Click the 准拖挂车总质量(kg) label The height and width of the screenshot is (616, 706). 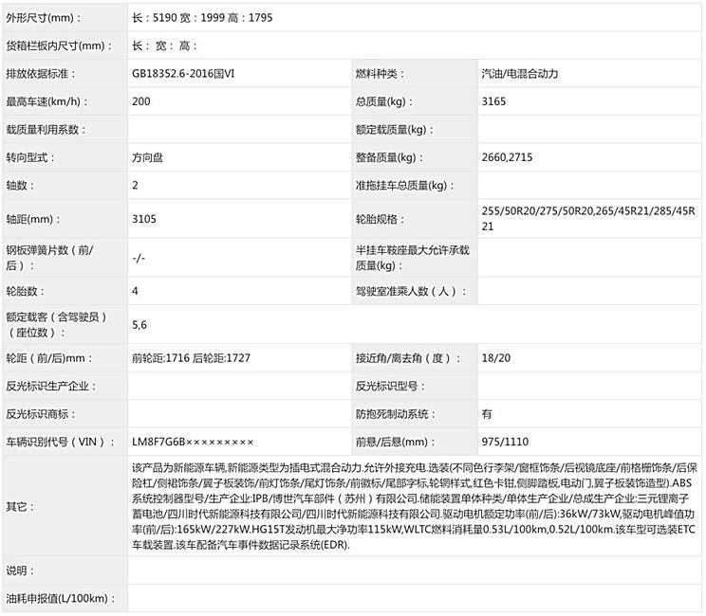[405, 185]
